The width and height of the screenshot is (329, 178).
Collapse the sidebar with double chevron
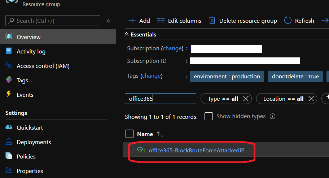109,21
